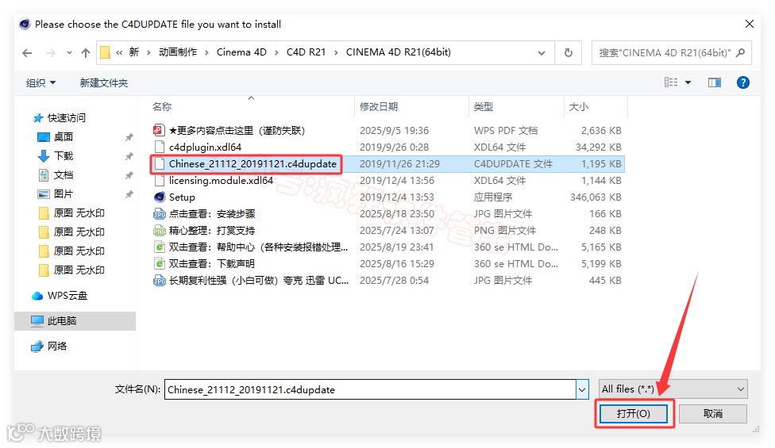Click the Setup Cinema 4D icon
775x448 pixels.
click(159, 197)
